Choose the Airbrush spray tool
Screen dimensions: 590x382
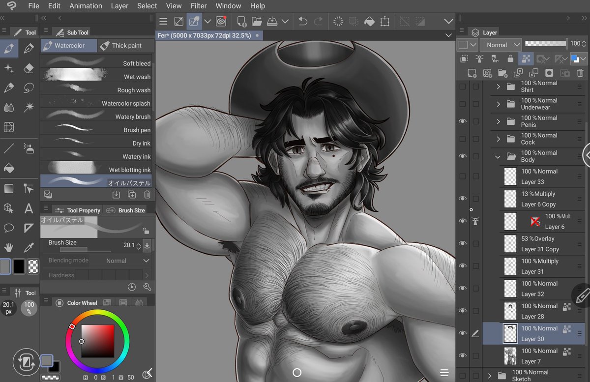click(x=29, y=148)
